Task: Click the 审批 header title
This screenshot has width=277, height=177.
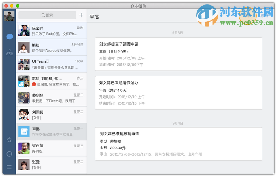Action: point(94,17)
